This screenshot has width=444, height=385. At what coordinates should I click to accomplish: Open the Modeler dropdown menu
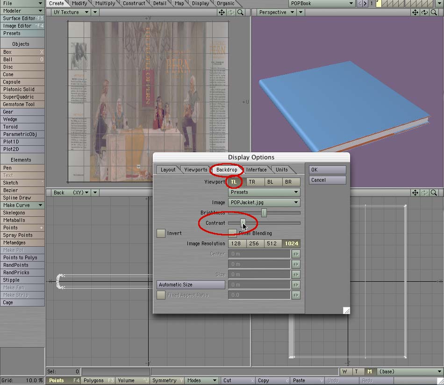[x=22, y=11]
